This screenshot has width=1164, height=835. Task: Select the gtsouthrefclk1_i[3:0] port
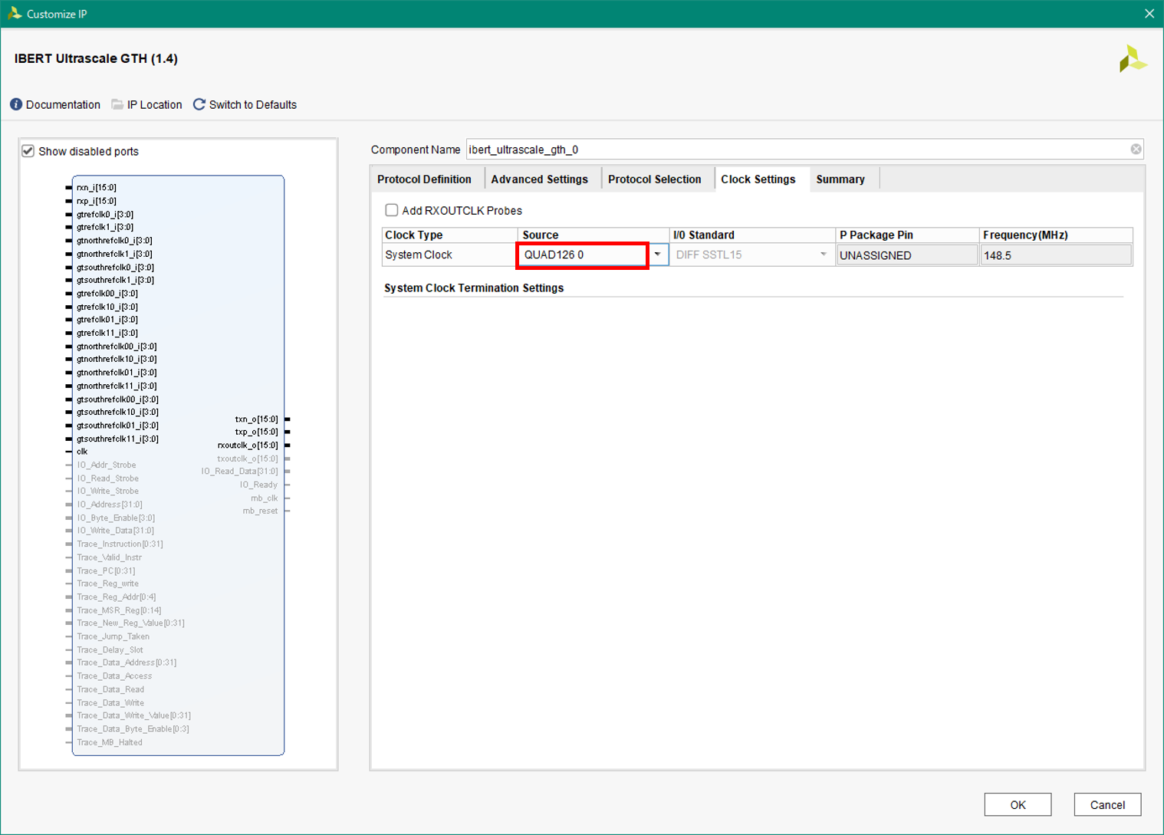click(115, 280)
